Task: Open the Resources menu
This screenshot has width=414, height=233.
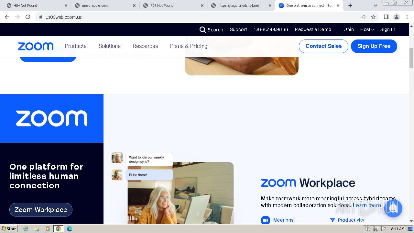Action: pyautogui.click(x=145, y=46)
